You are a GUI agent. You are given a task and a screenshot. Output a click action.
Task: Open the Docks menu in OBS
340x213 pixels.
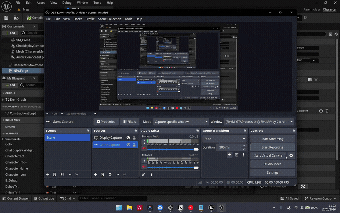pyautogui.click(x=78, y=19)
